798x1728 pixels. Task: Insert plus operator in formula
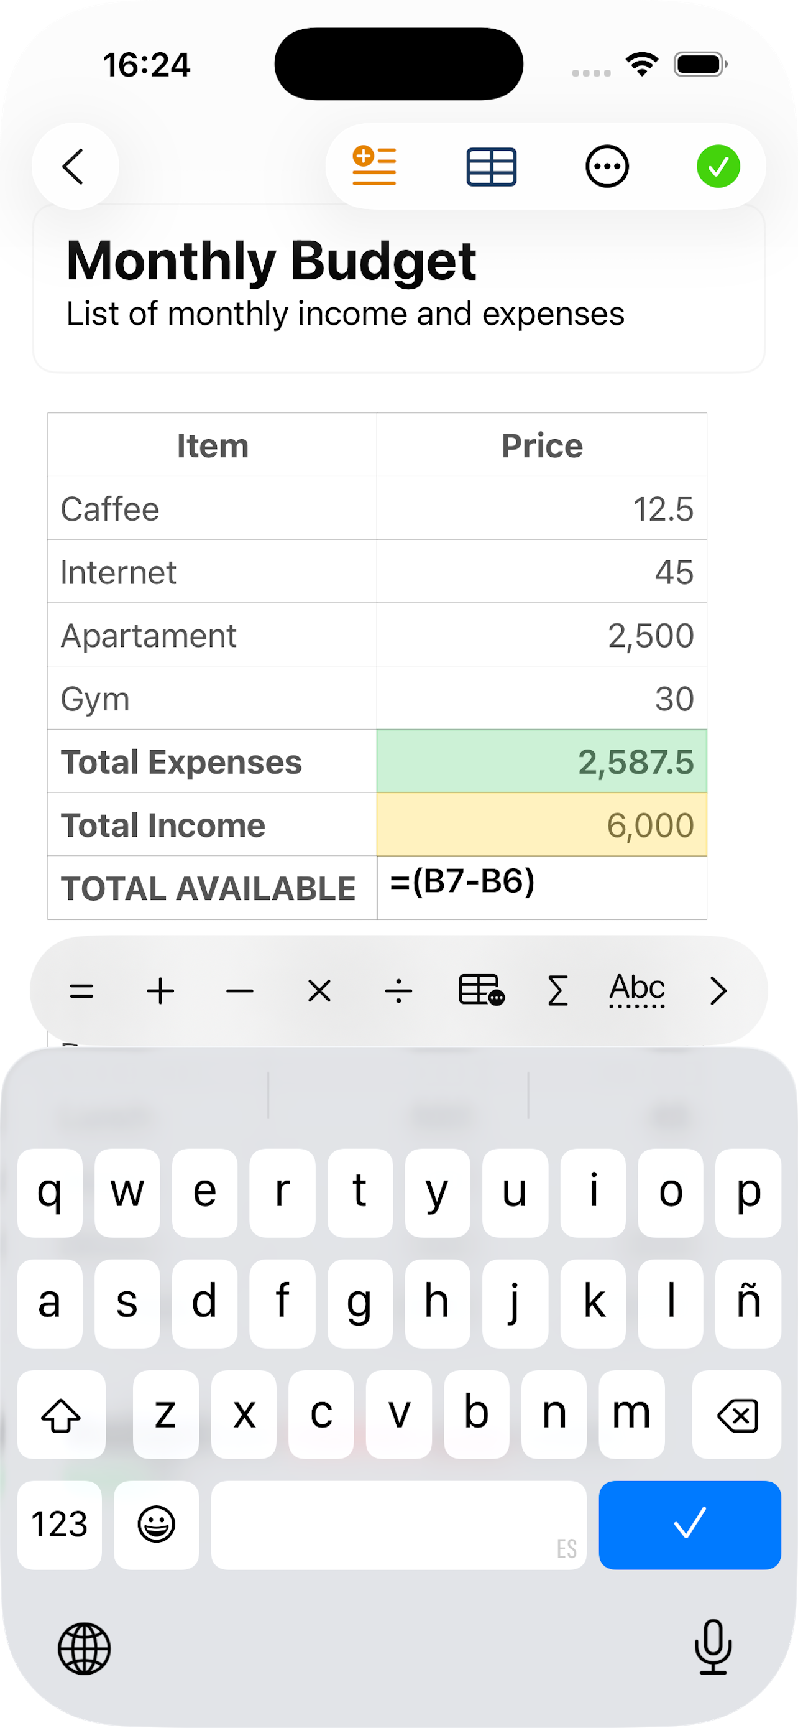point(161,991)
